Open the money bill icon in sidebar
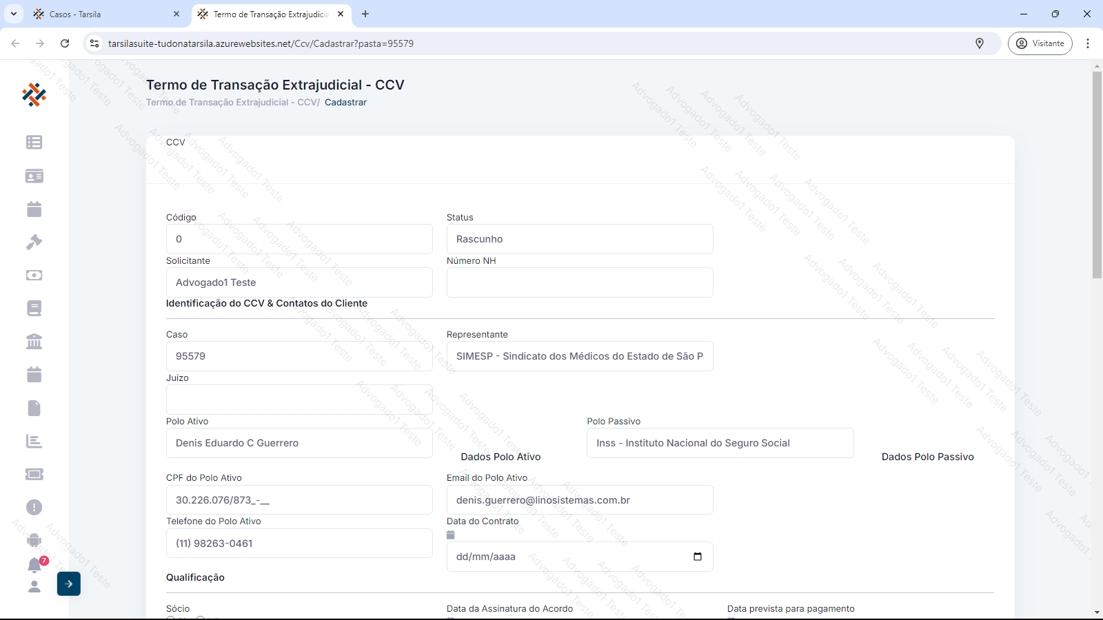1103x620 pixels. (34, 276)
